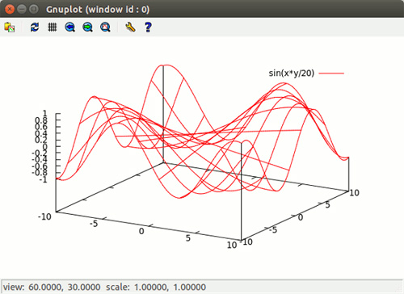This screenshot has width=404, height=294.
Task: Maximize the Gnuplot window
Action: pyautogui.click(x=33, y=9)
